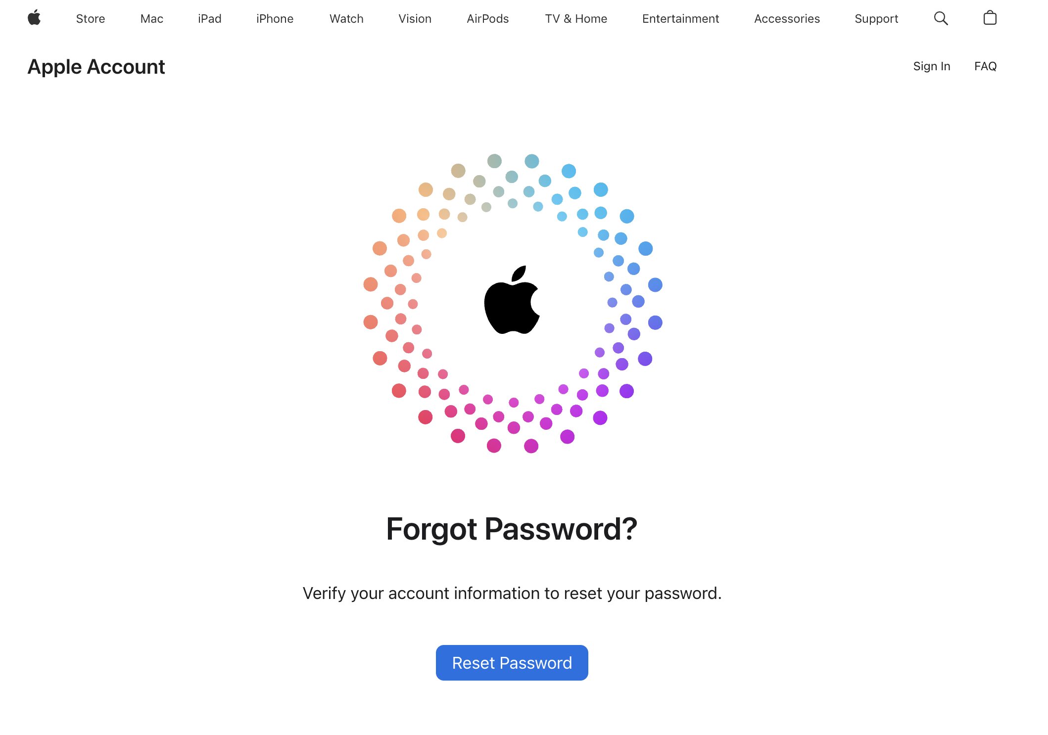Select Store in the navigation bar
Viewport: 1048px width, 735px height.
(x=90, y=19)
